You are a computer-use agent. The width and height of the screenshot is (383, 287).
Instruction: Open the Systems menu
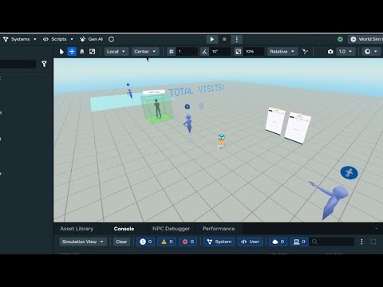[x=19, y=39]
